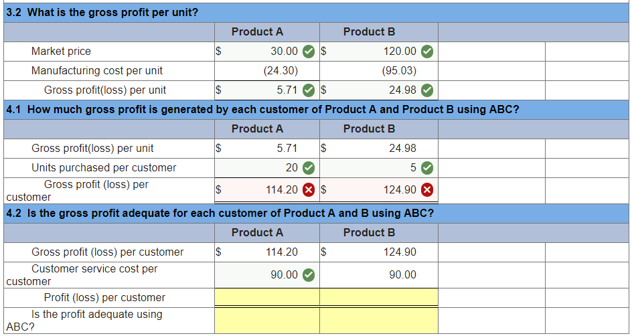Open Product B 'Is the profit adequate' answer cell
Viewport: 632px width, 336px height.
(x=379, y=321)
